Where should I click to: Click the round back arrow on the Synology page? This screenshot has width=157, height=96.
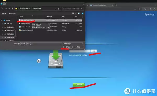pos(39,61)
